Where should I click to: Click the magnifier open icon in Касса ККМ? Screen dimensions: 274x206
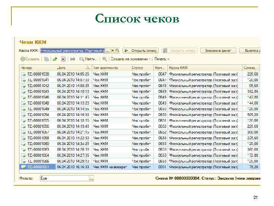point(117,51)
